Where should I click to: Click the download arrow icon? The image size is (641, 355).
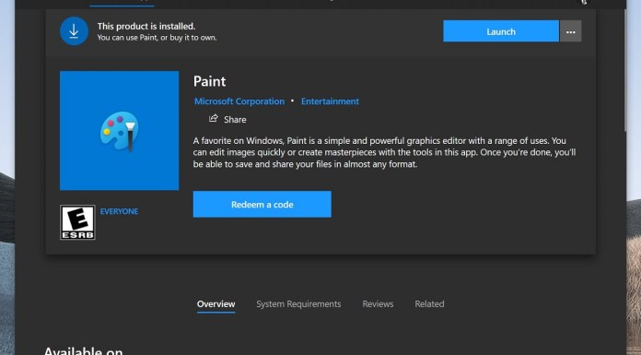(x=74, y=31)
